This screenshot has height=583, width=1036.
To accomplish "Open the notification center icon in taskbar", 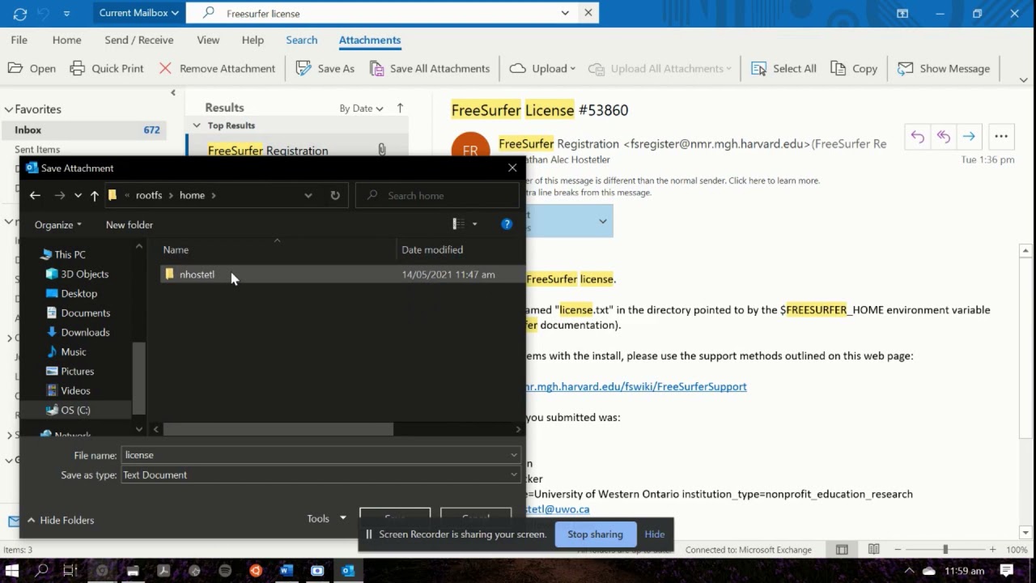I will tap(1007, 571).
